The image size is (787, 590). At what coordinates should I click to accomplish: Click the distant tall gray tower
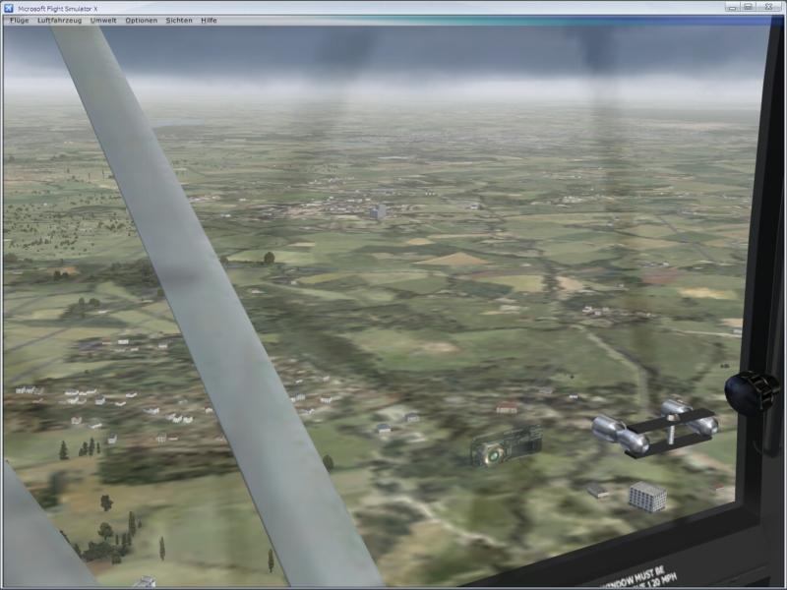(x=378, y=211)
